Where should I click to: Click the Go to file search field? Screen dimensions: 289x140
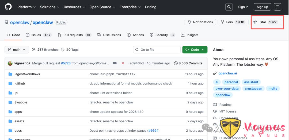pyautogui.click(x=157, y=50)
